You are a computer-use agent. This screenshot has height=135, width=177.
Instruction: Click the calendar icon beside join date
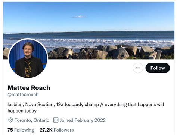tap(56, 120)
